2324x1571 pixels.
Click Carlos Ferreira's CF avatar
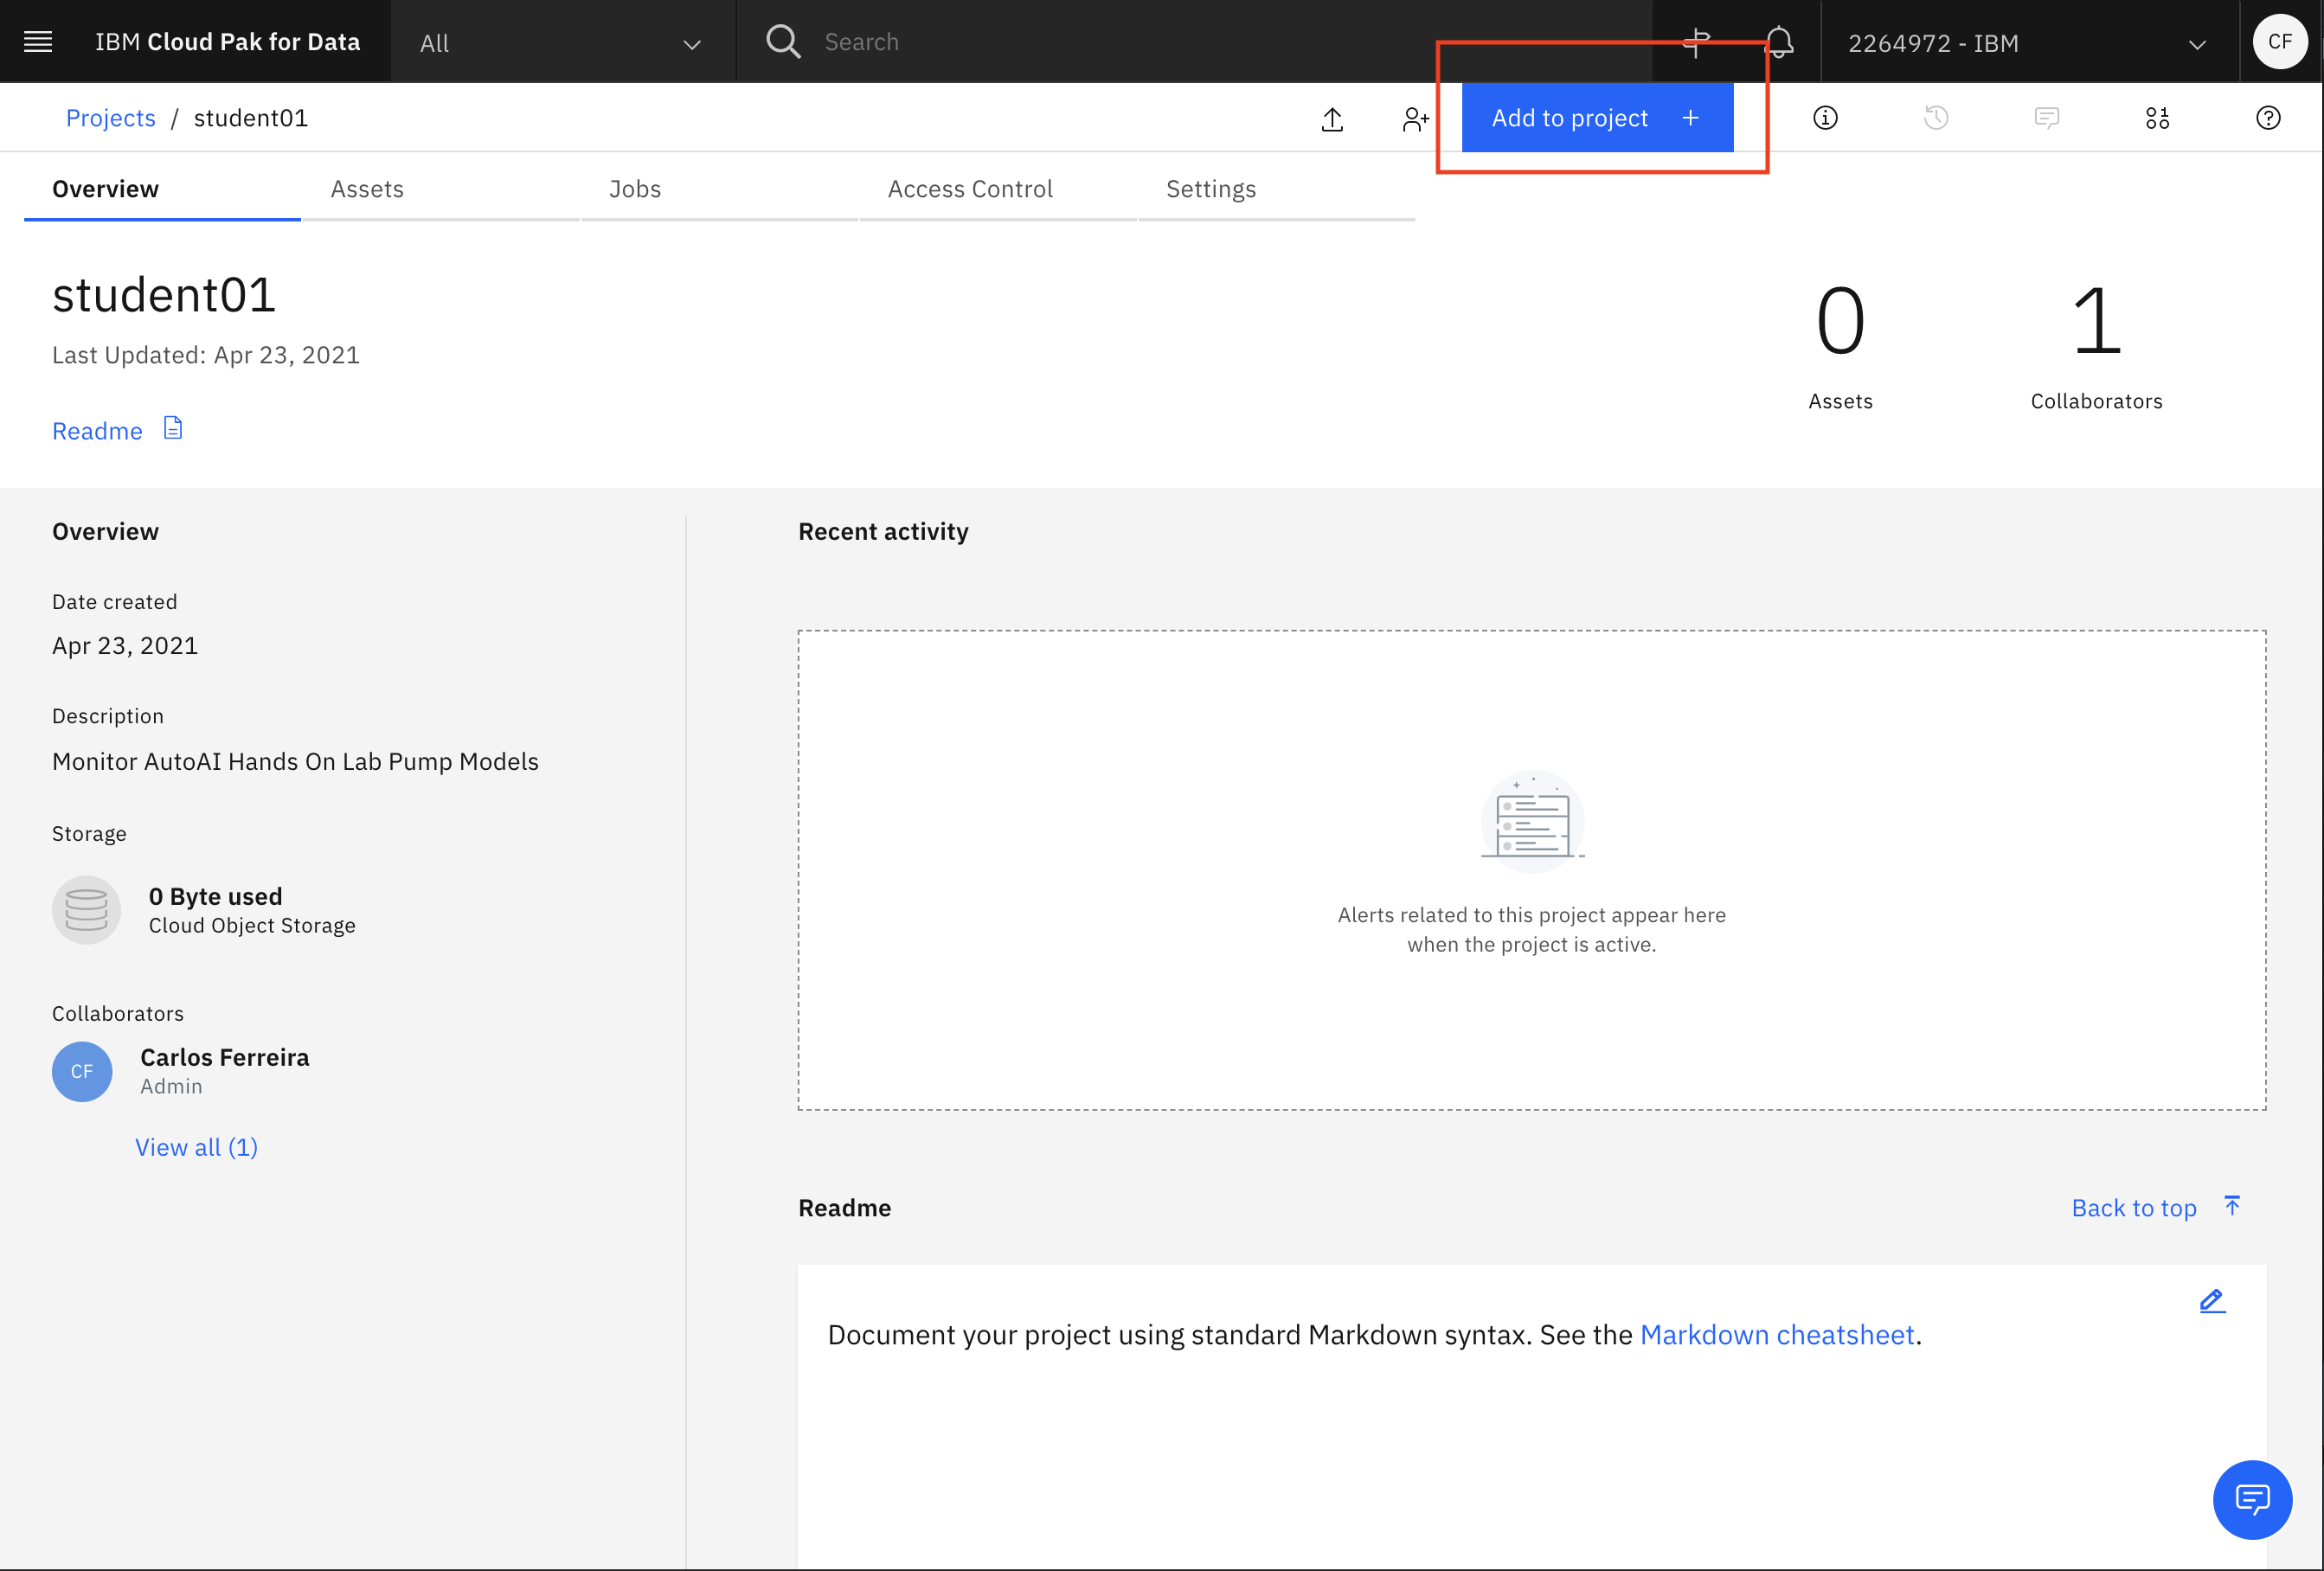click(x=82, y=1071)
